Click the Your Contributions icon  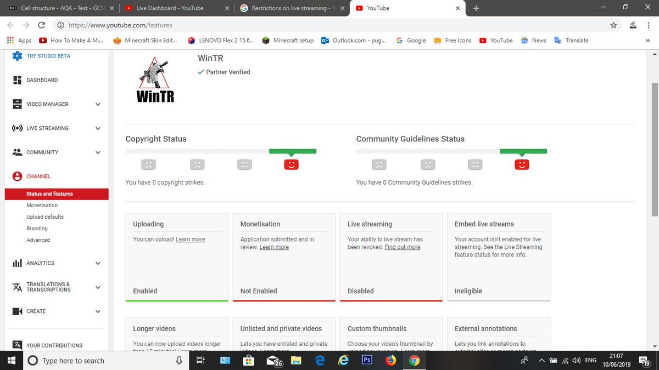[x=17, y=345]
